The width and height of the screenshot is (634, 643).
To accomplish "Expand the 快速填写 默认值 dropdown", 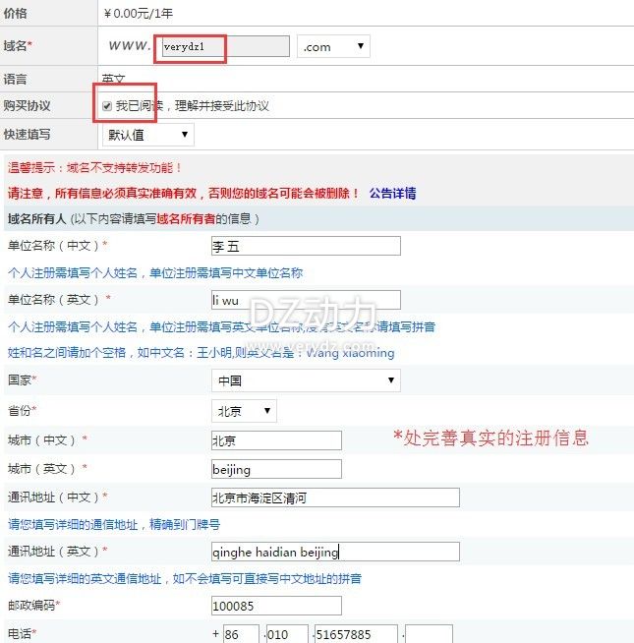I will (x=147, y=135).
